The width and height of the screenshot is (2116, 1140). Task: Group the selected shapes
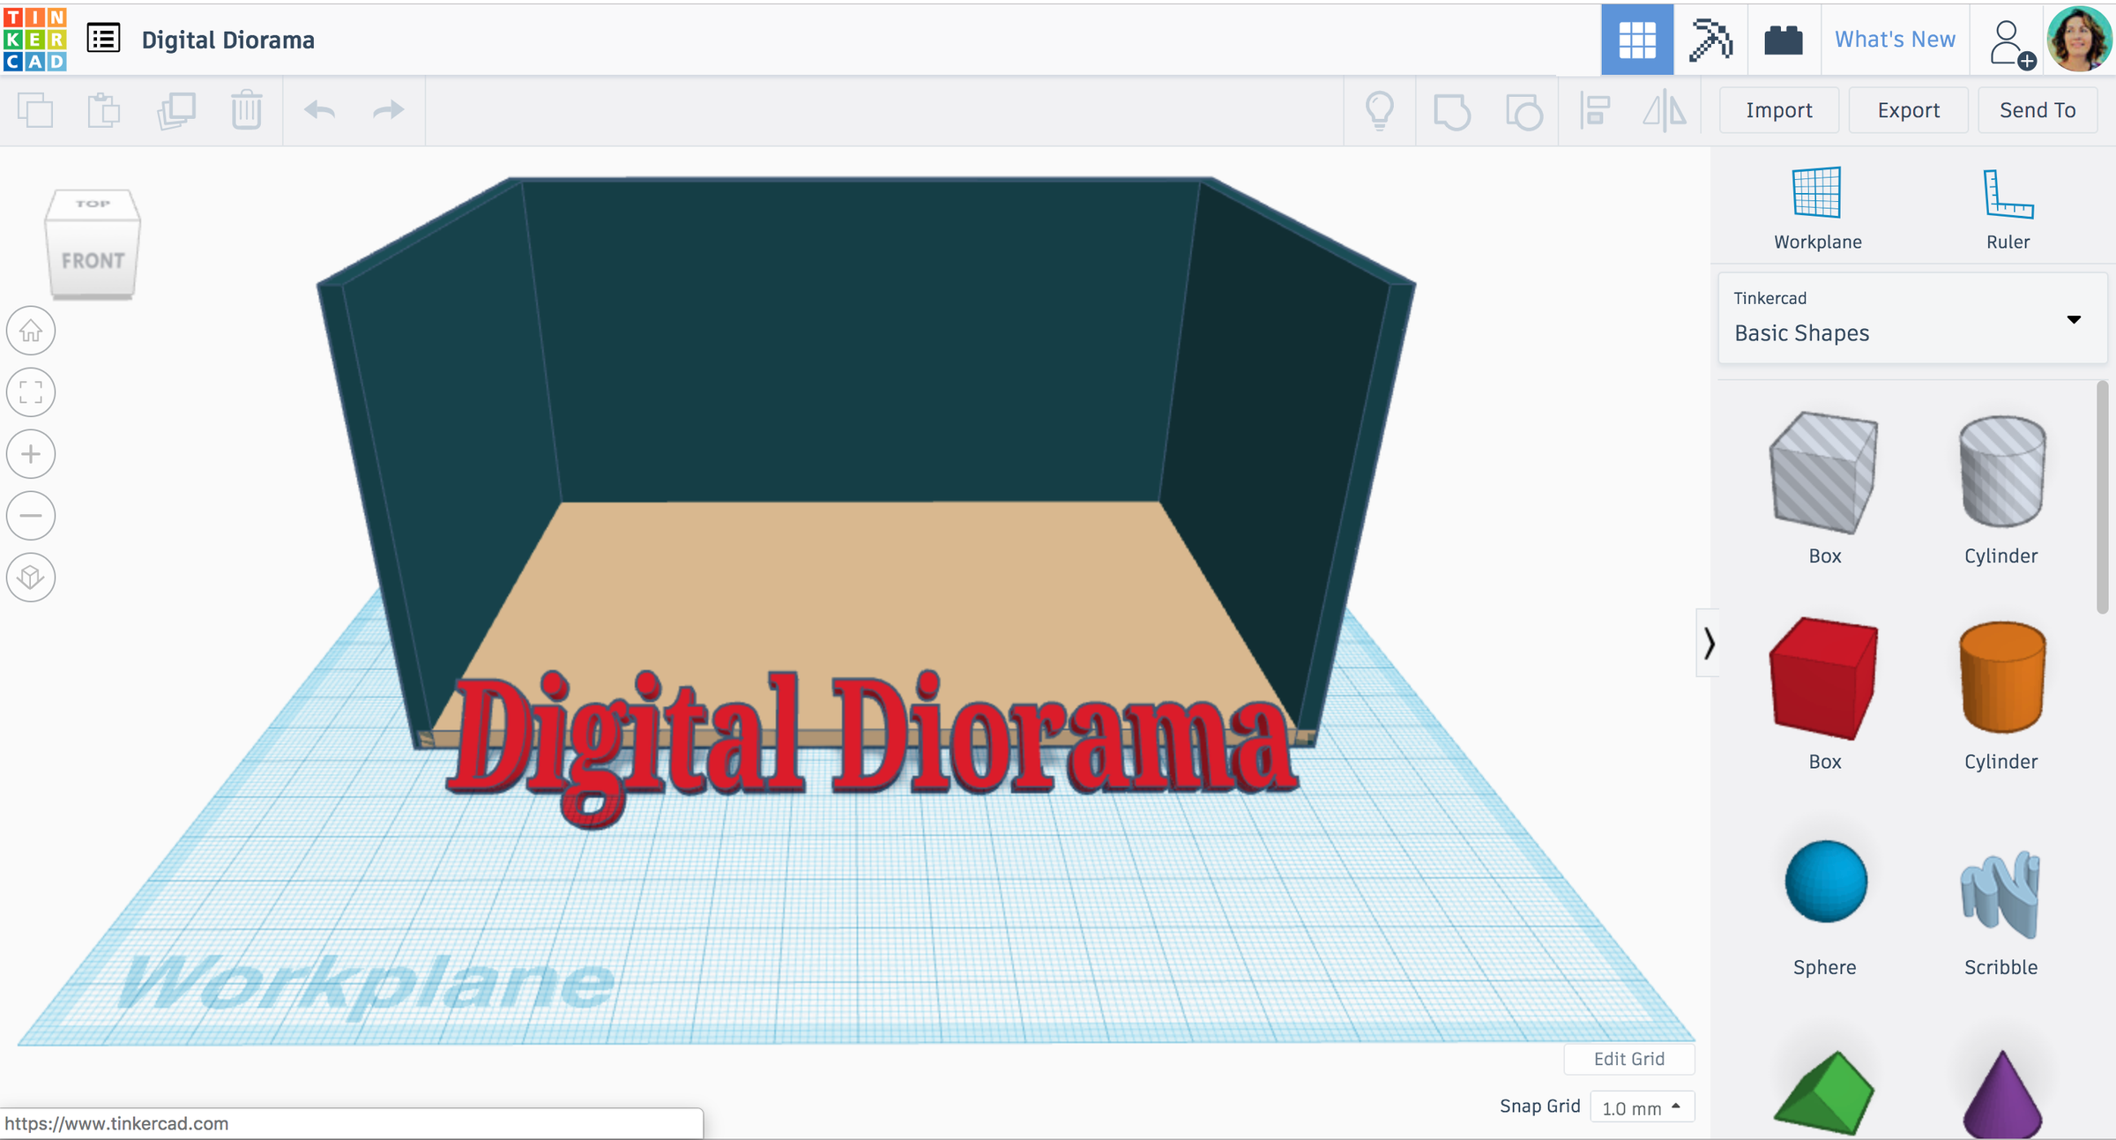click(x=1452, y=109)
